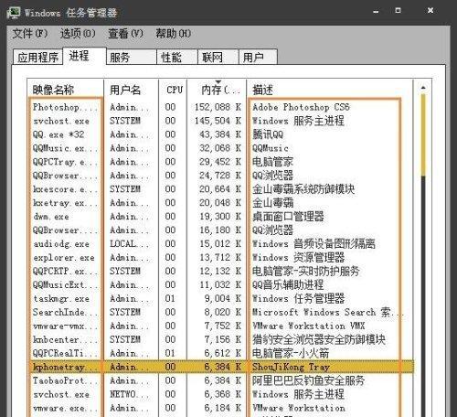Click the 腾讯QQ description cell

click(268, 134)
